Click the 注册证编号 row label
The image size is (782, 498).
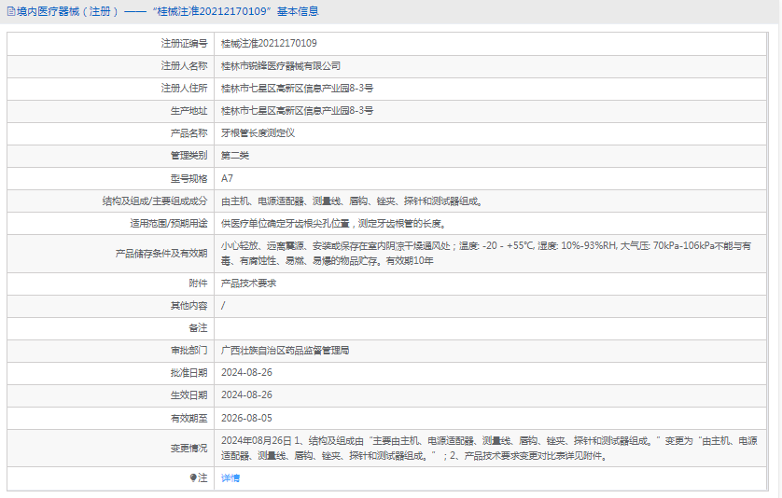pos(184,44)
